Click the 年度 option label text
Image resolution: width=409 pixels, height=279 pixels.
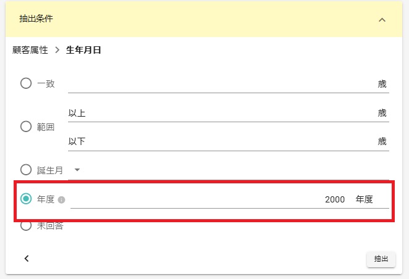(46, 199)
